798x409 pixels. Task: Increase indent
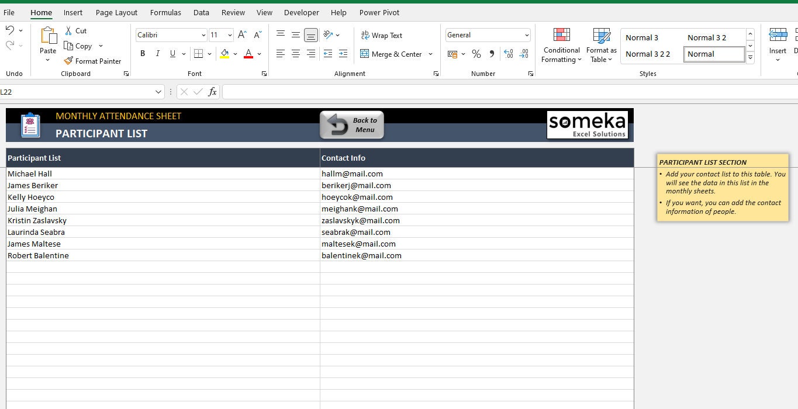pyautogui.click(x=343, y=54)
